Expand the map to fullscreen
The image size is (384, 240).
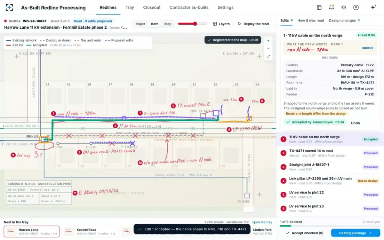pyautogui.click(x=268, y=56)
